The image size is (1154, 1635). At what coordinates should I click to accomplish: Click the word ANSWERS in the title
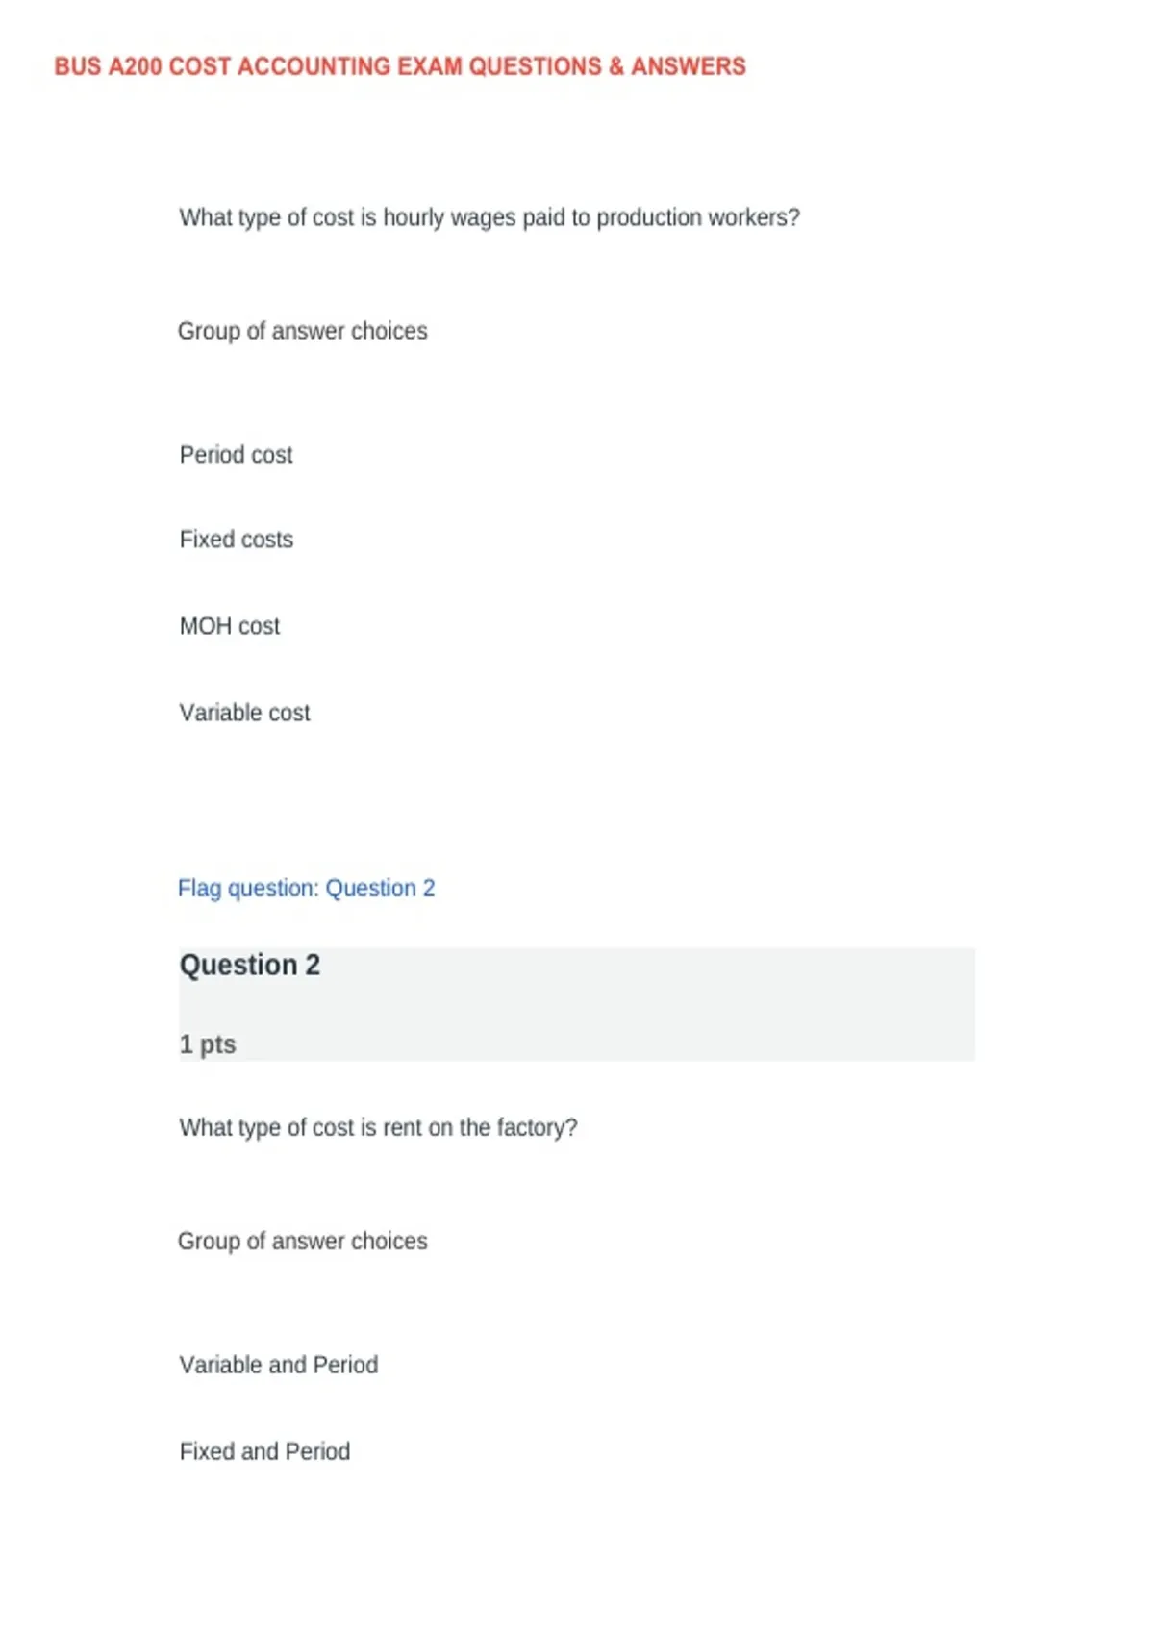point(689,66)
